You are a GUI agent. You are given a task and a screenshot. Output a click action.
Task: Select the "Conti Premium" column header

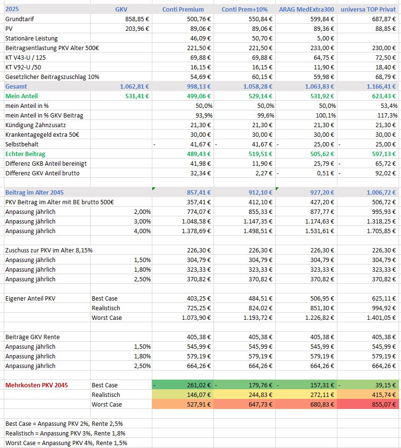(183, 9)
